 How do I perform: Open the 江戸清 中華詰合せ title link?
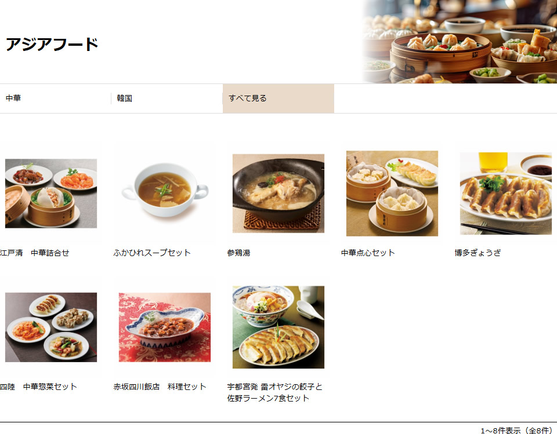click(34, 253)
